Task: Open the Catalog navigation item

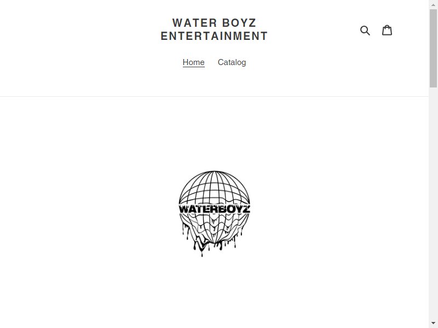Action: click(x=232, y=62)
